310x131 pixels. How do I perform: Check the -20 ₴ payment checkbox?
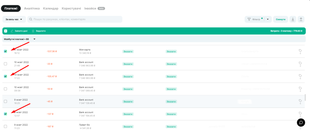(5, 64)
